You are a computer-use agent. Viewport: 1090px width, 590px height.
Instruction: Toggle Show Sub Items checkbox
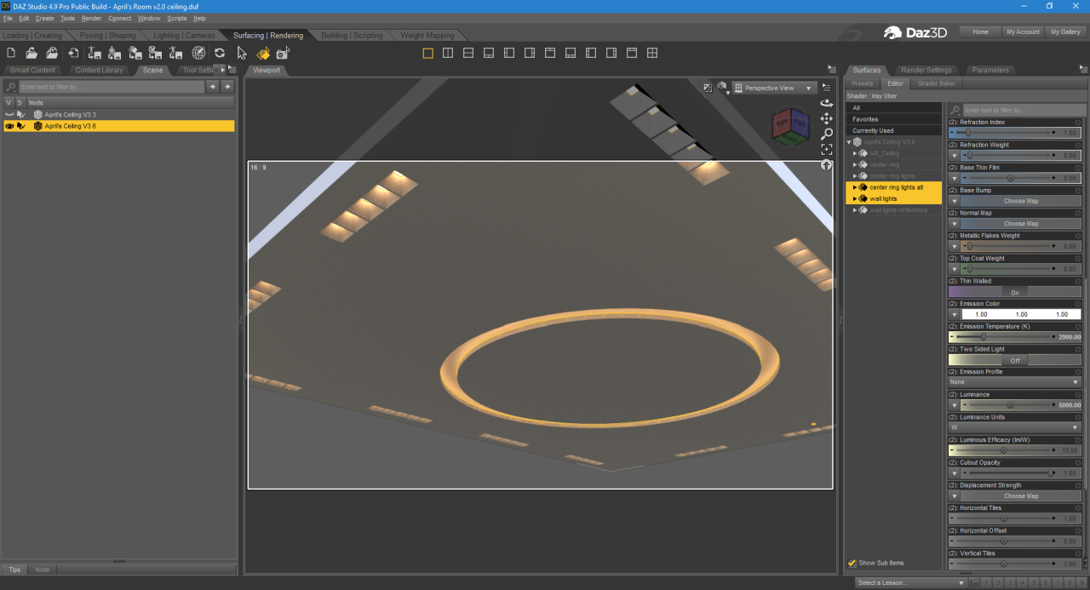coord(852,563)
